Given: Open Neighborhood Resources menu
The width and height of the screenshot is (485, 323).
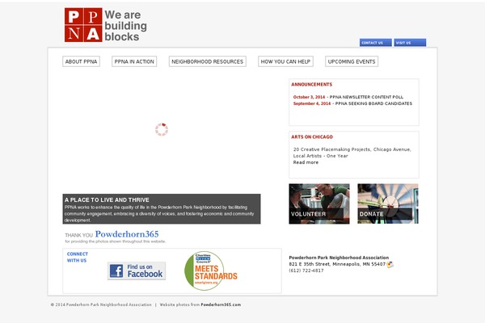Looking at the screenshot, I should (208, 61).
